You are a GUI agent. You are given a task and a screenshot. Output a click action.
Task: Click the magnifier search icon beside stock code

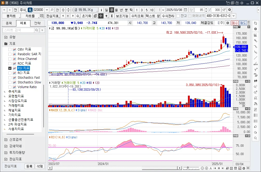pyautogui.click(x=52, y=10)
